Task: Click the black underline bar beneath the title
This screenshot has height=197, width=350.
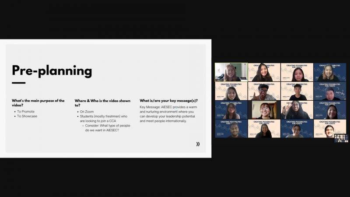Action: [x=18, y=83]
